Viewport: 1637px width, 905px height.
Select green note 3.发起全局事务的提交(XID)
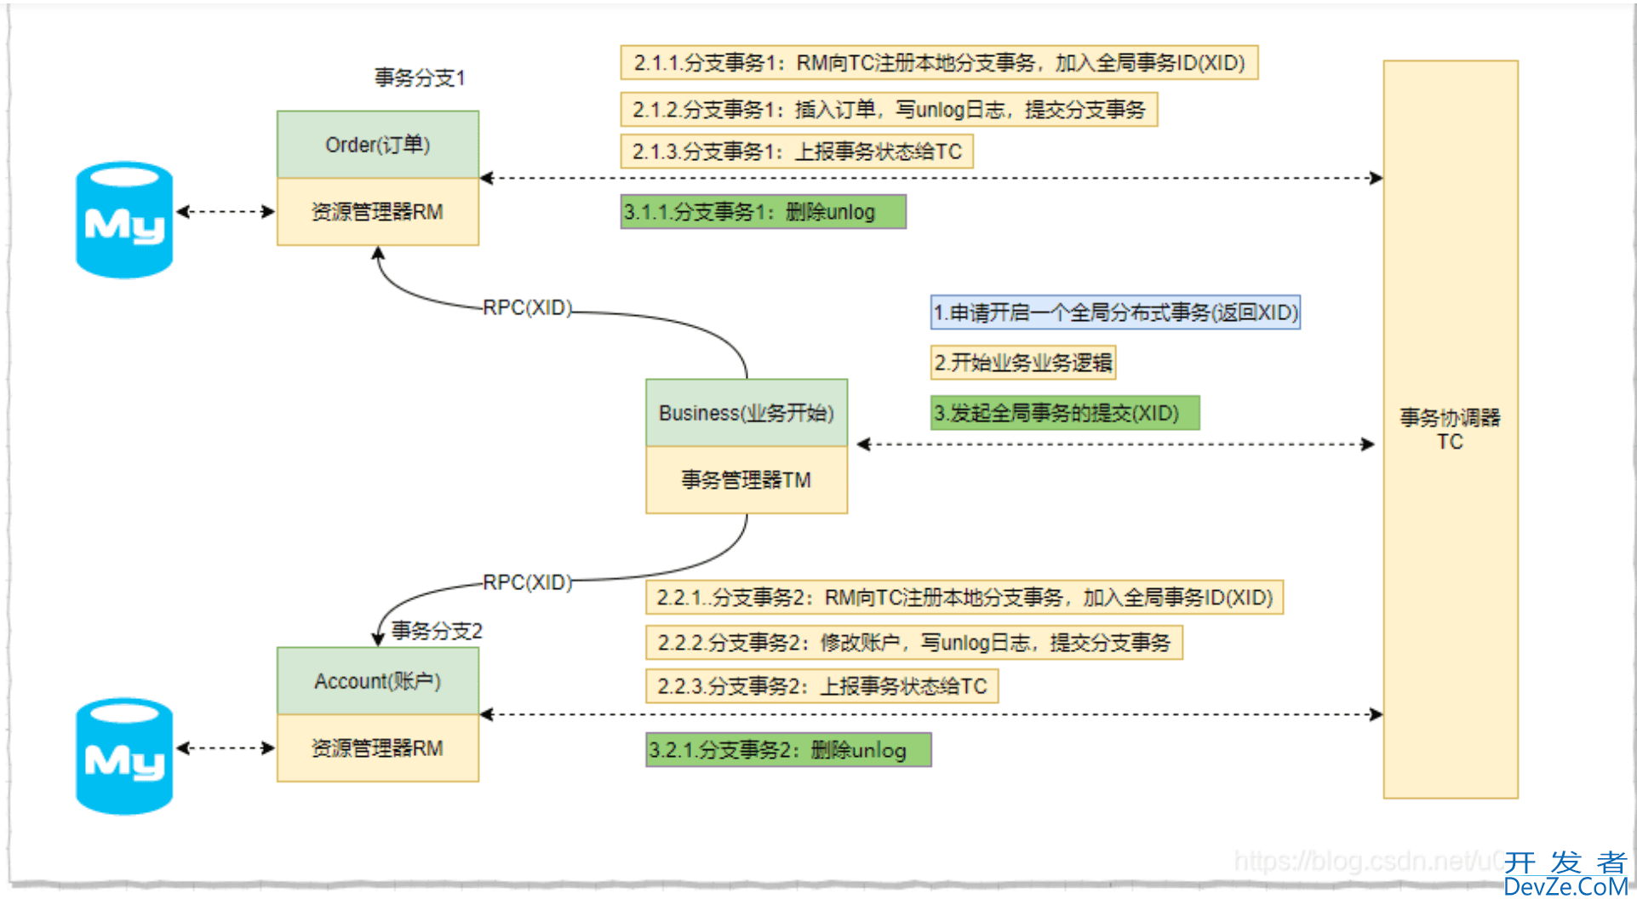tap(1065, 413)
